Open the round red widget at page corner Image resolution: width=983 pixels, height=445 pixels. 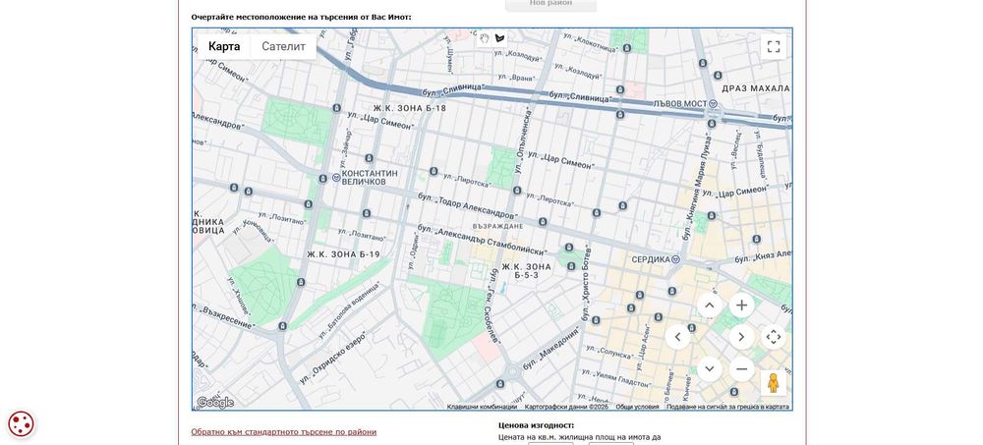[x=21, y=423]
